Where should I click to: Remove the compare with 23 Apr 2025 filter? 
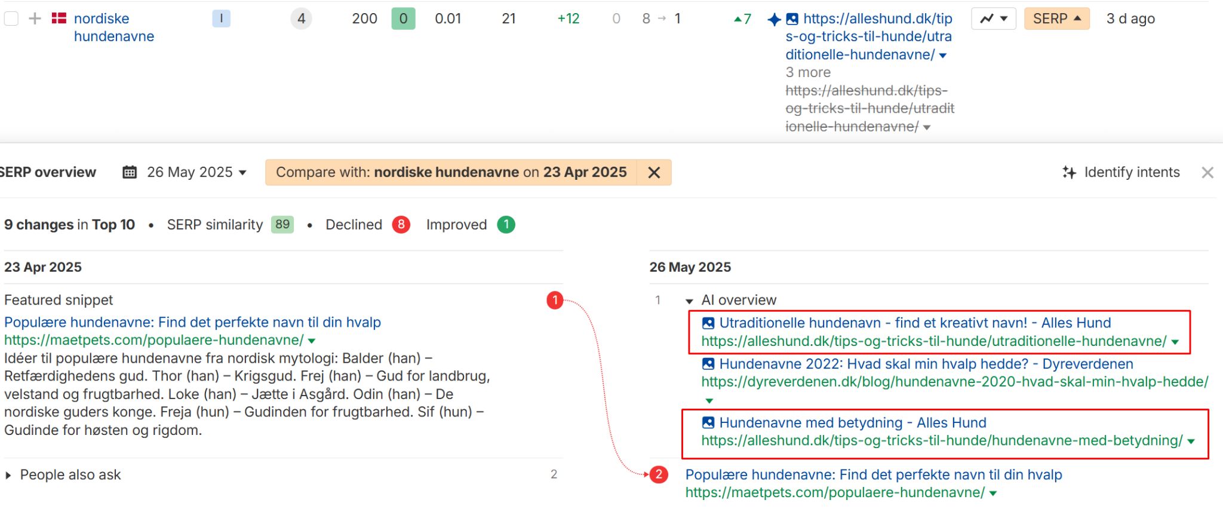point(654,173)
